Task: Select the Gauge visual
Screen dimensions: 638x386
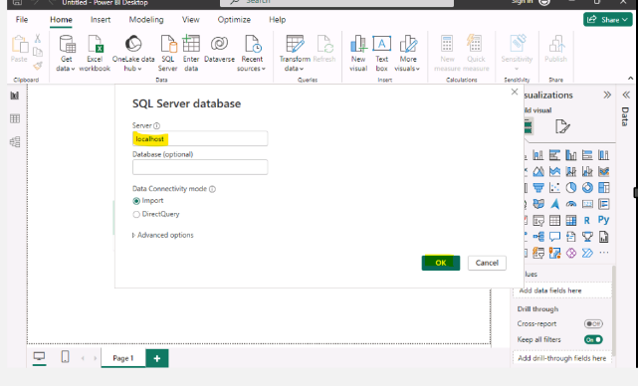Action: click(571, 204)
